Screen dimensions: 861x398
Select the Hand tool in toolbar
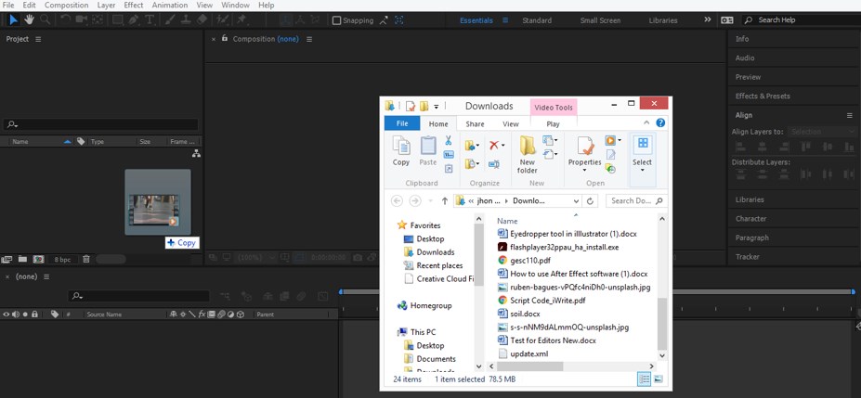tap(29, 19)
